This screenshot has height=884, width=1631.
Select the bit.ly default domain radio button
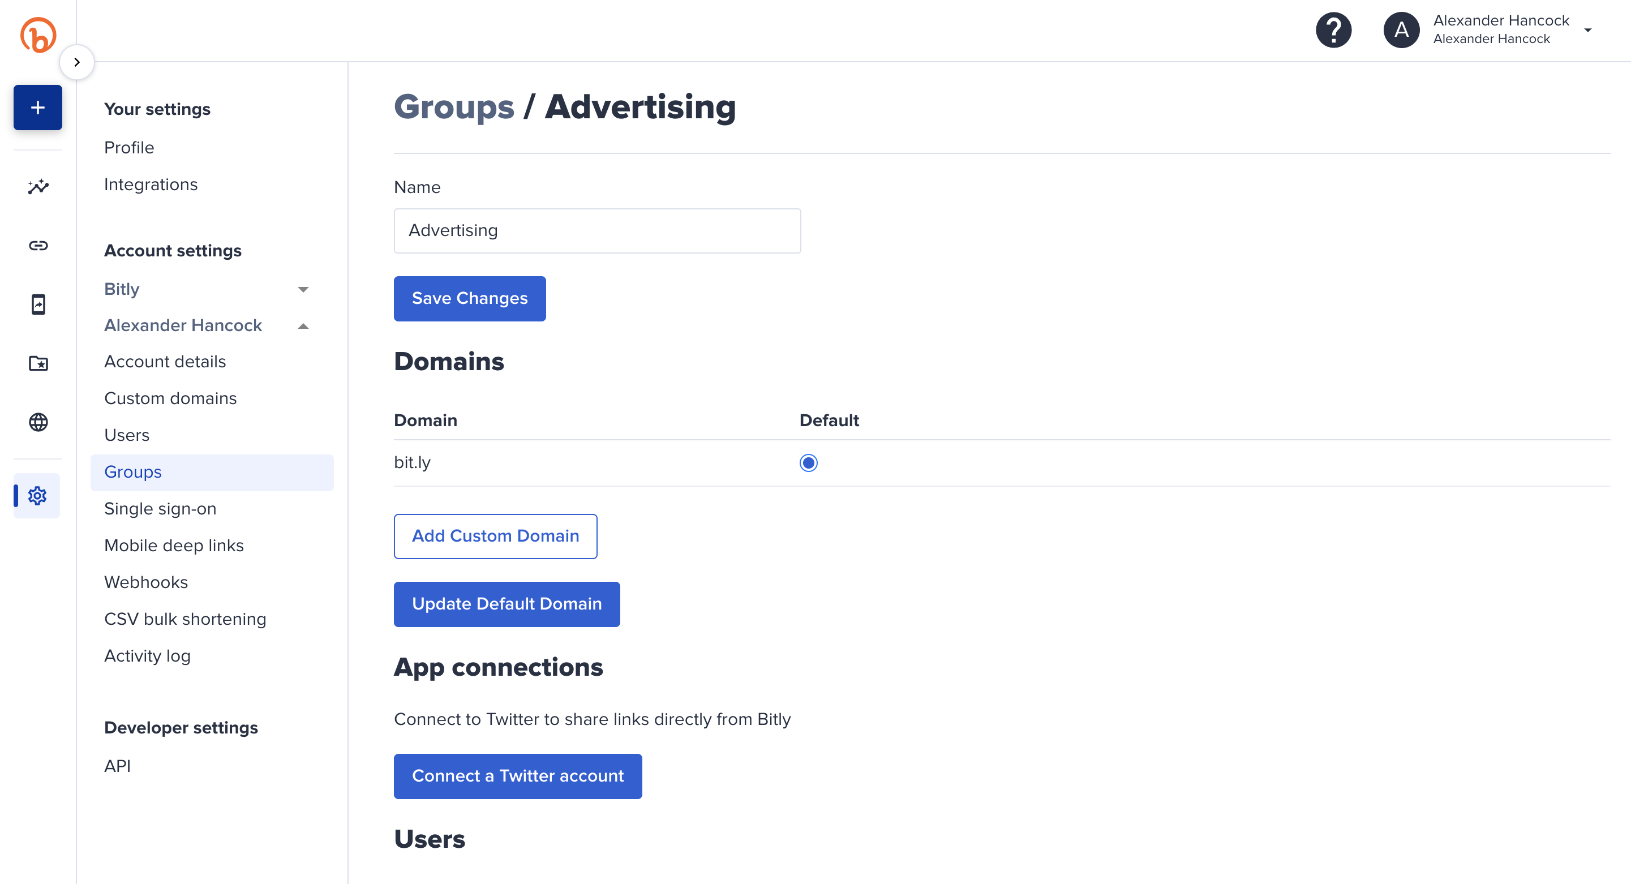pyautogui.click(x=808, y=463)
